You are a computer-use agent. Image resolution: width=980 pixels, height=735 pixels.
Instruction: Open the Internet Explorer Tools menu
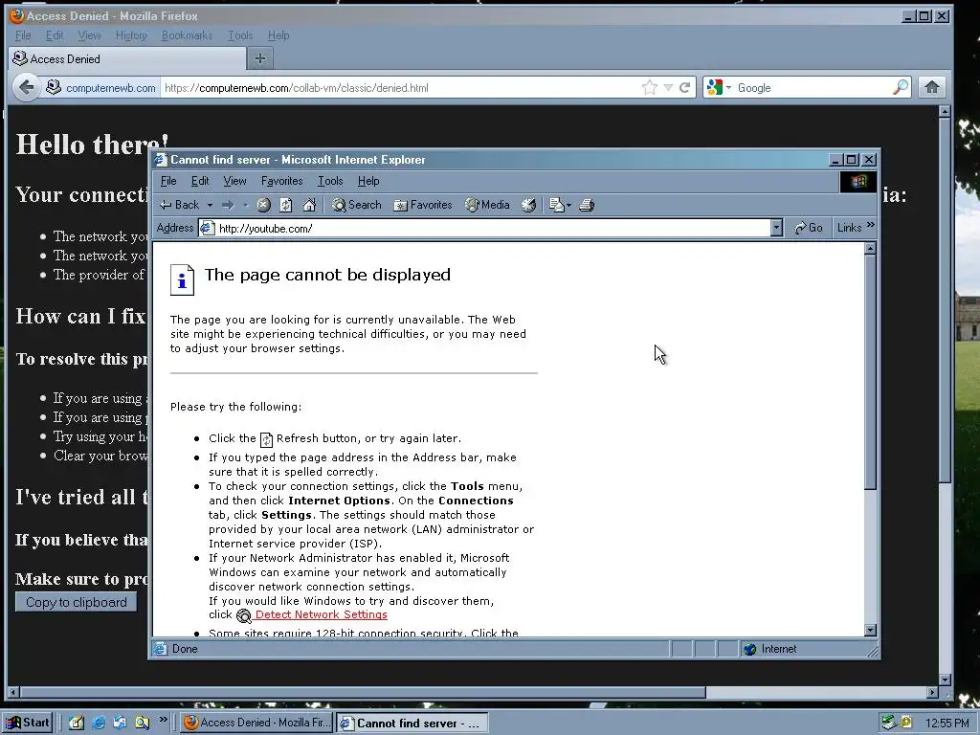pyautogui.click(x=330, y=181)
